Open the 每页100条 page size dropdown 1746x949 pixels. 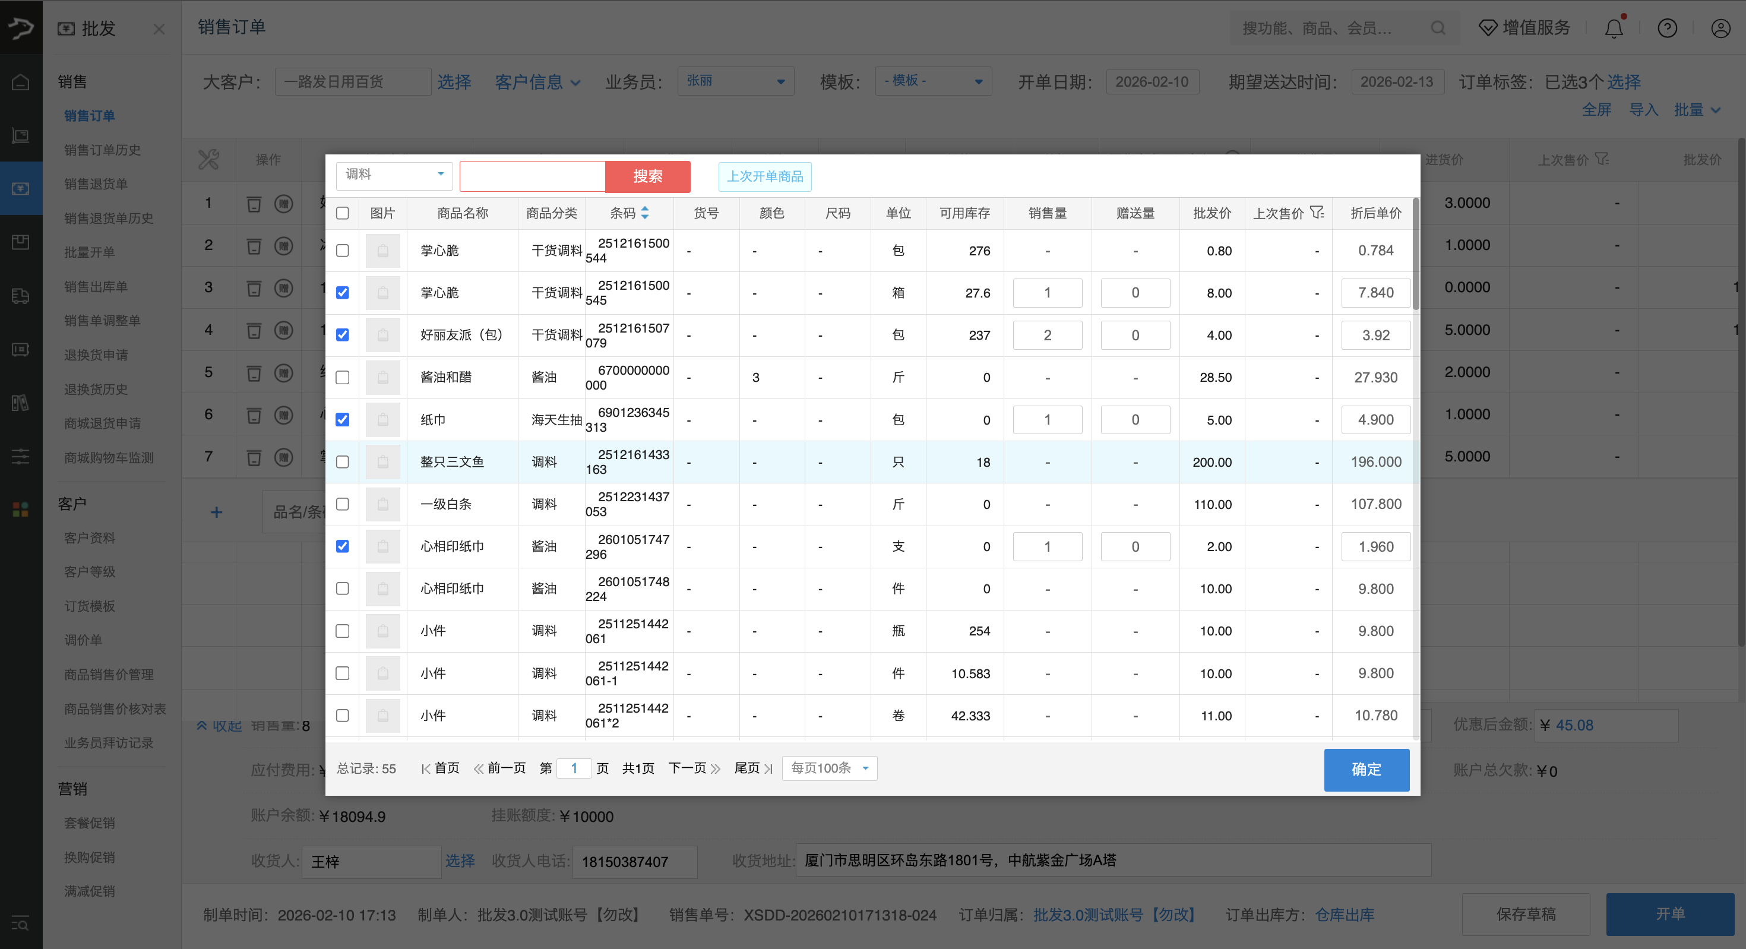coord(829,768)
